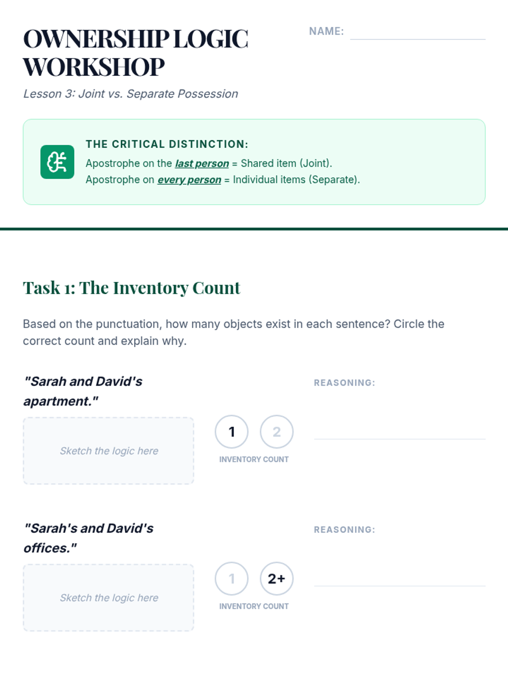Click the sketch box under the offices sentence
Screen dimensions: 508x678
point(108,598)
